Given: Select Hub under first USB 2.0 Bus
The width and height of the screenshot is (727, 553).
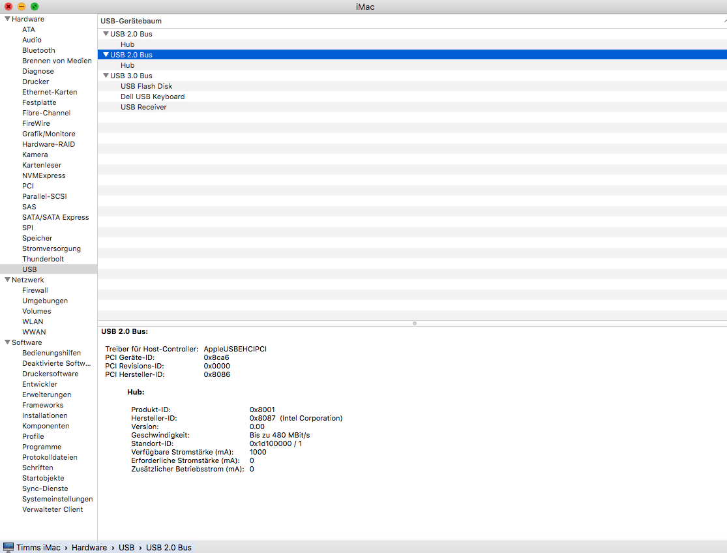Looking at the screenshot, I should click(128, 44).
